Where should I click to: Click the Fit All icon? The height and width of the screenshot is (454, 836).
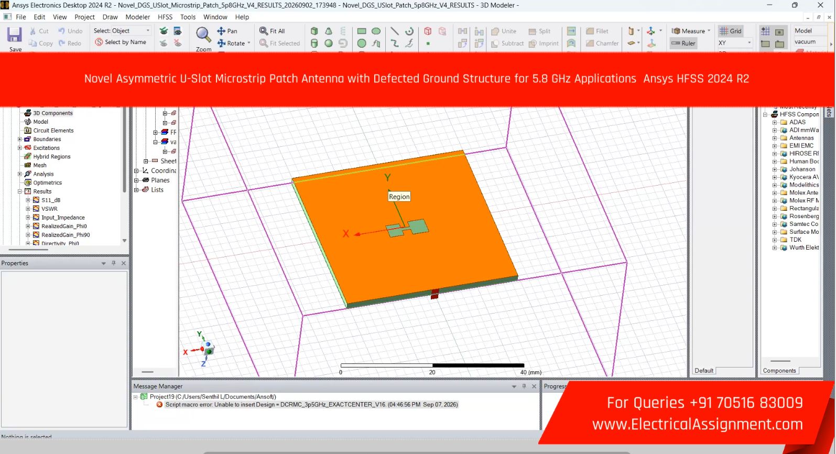264,31
